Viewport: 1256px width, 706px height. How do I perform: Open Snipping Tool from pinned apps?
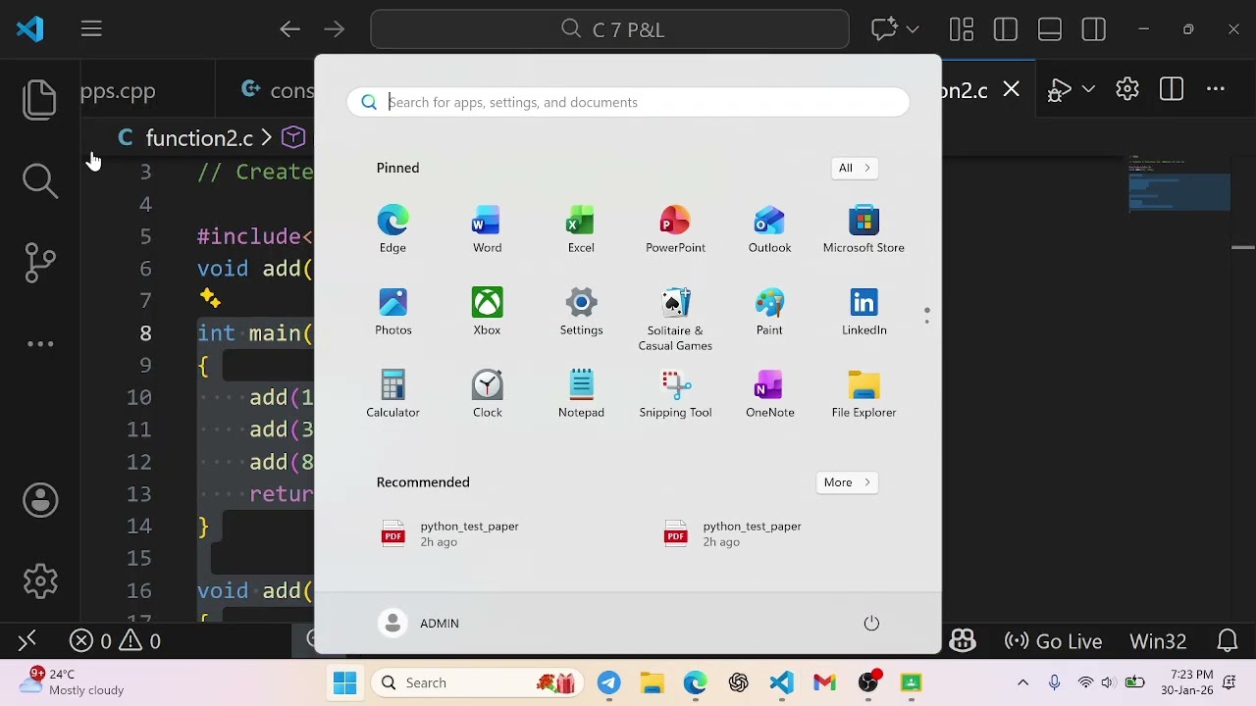[675, 394]
